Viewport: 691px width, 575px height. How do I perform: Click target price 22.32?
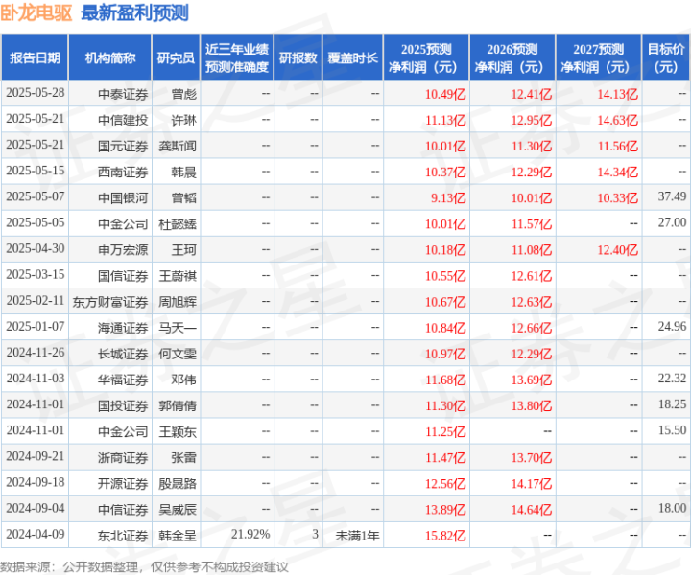point(672,378)
